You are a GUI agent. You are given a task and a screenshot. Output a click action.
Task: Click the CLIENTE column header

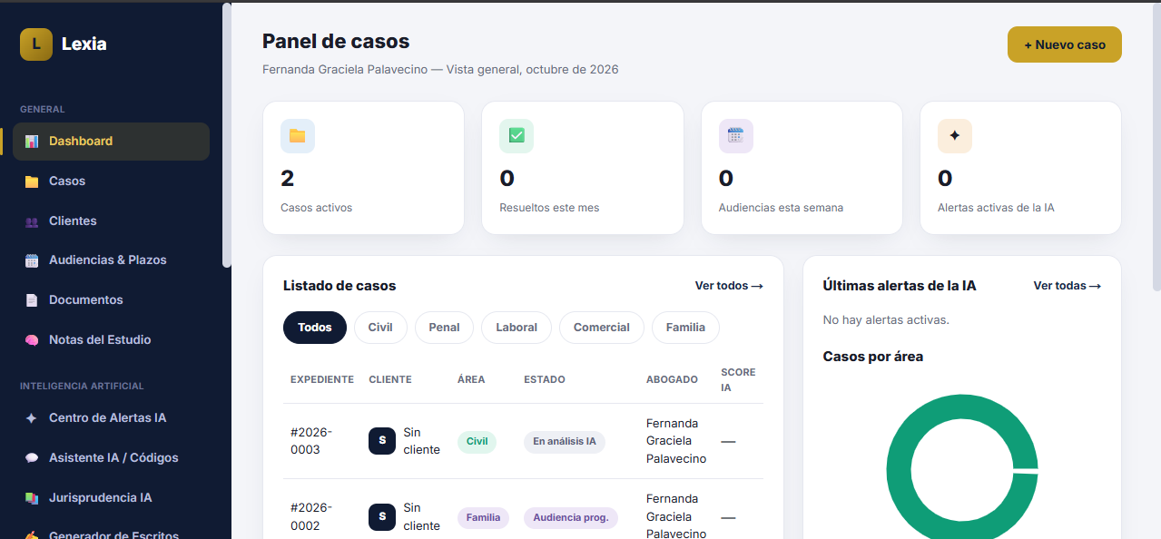tap(390, 380)
